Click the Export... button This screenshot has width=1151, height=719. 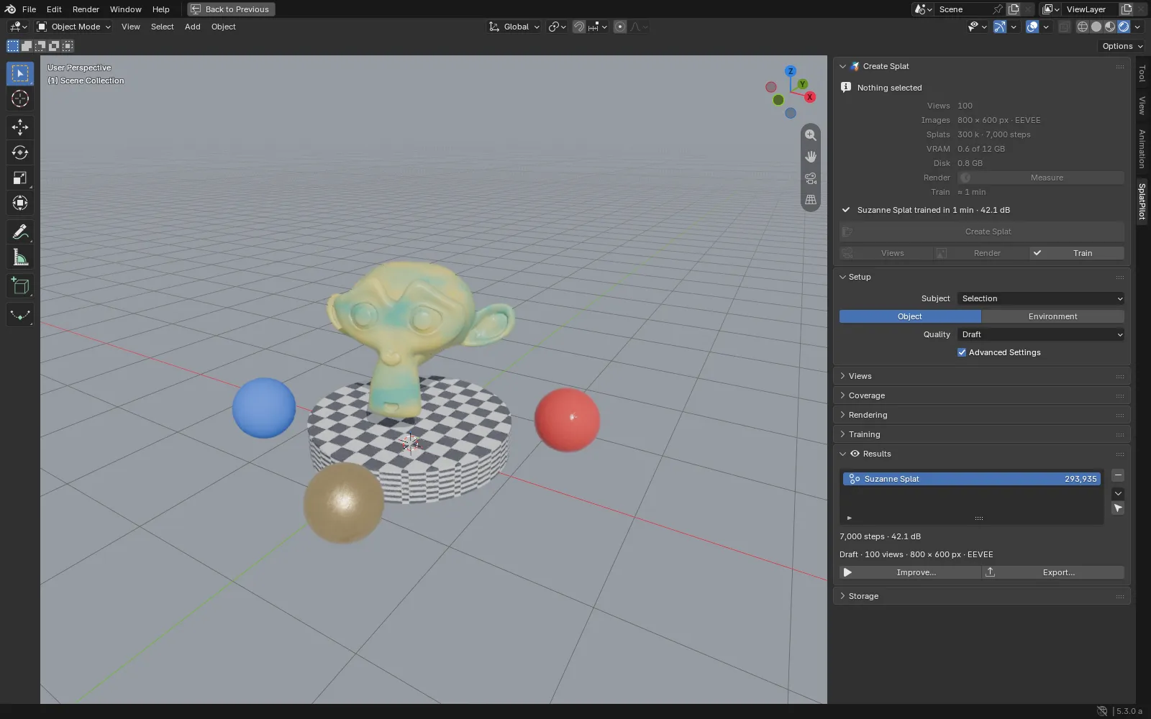point(1053,572)
